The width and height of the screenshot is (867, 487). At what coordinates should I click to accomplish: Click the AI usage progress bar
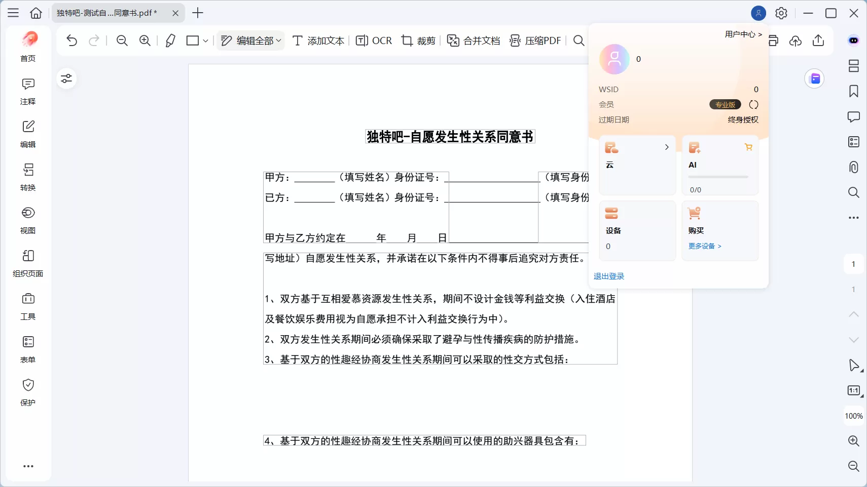(x=718, y=177)
